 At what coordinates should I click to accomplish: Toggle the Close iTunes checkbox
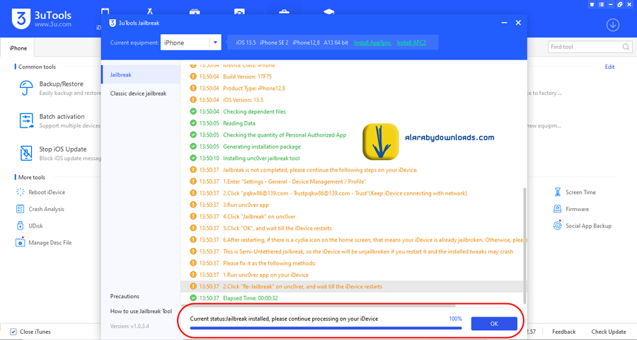[x=13, y=332]
